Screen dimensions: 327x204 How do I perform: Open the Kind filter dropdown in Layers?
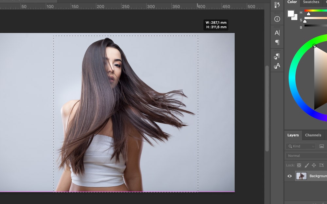301,146
